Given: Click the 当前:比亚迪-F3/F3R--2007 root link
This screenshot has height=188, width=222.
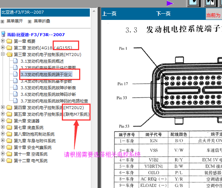Looking at the screenshot, I should coord(36,35).
